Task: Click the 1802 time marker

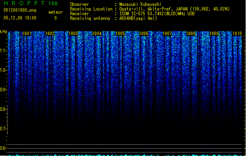Action: 50,34
